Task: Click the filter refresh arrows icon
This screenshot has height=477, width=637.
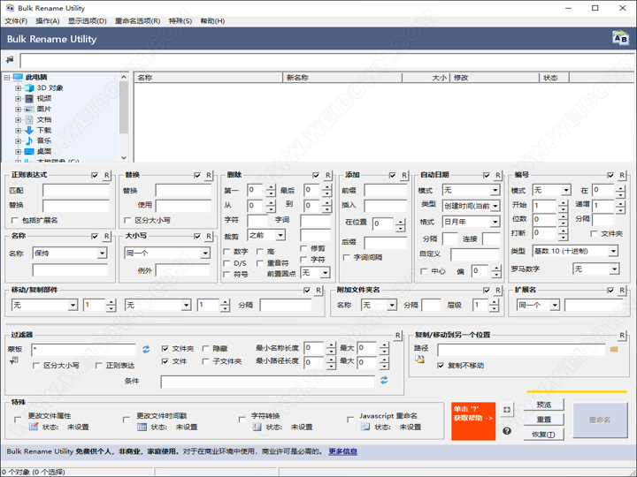Action: pos(146,350)
